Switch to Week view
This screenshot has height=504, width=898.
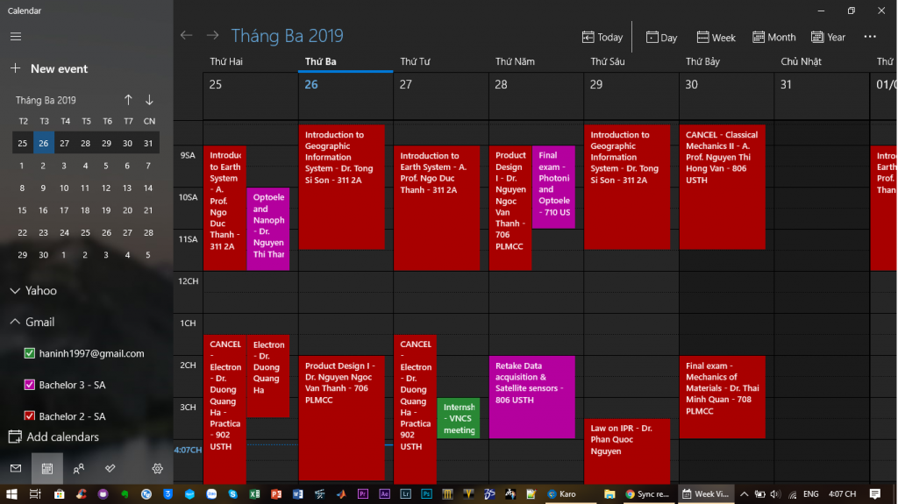coord(716,37)
